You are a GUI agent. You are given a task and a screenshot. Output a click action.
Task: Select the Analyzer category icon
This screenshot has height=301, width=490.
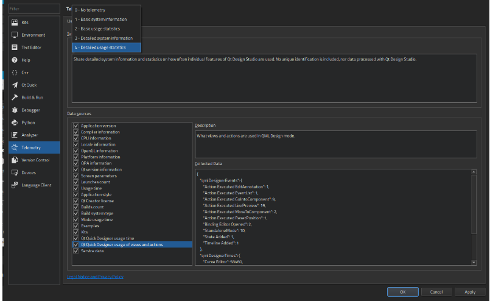pyautogui.click(x=15, y=135)
